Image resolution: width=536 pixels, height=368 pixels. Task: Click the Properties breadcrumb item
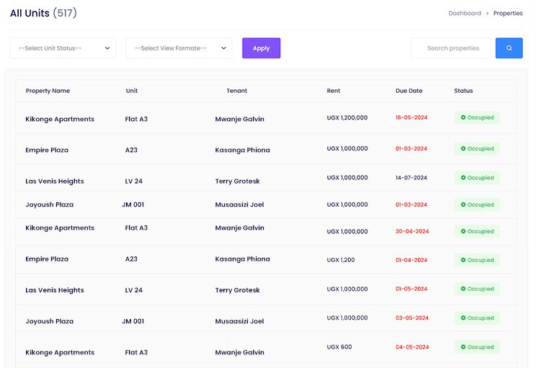[x=508, y=13]
